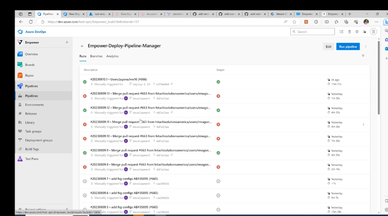Open run #20230809.10 merge pull request
Viewport: 388px width, 216px height.
point(150,136)
